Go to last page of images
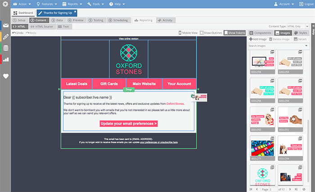The height and width of the screenshot is (192, 315). point(296,189)
